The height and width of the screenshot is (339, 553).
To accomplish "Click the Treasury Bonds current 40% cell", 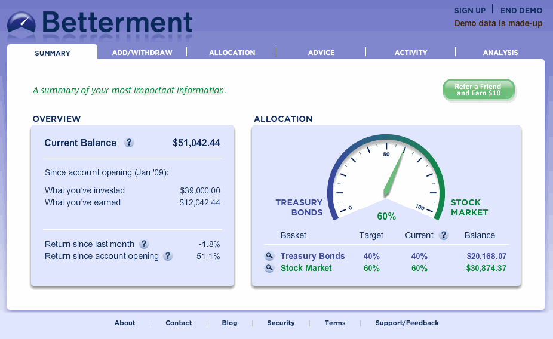I will 419,256.
